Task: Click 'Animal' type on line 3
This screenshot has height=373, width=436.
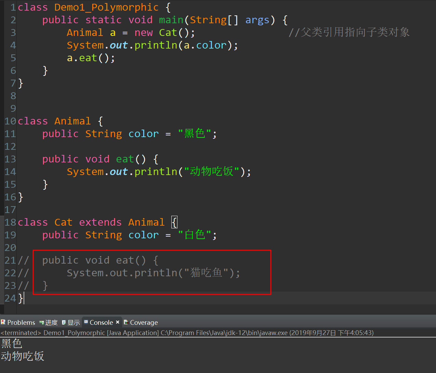Action: click(85, 32)
